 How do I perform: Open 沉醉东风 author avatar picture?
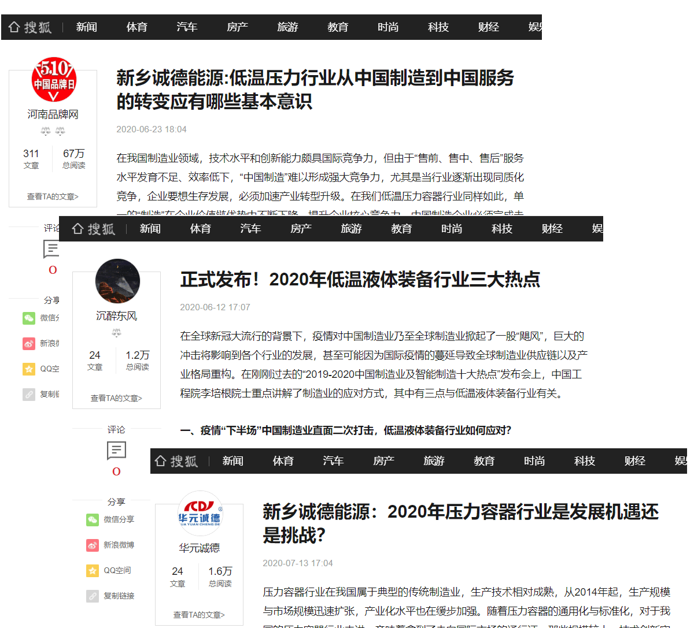point(117,281)
